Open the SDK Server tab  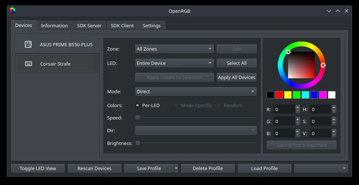tap(89, 25)
